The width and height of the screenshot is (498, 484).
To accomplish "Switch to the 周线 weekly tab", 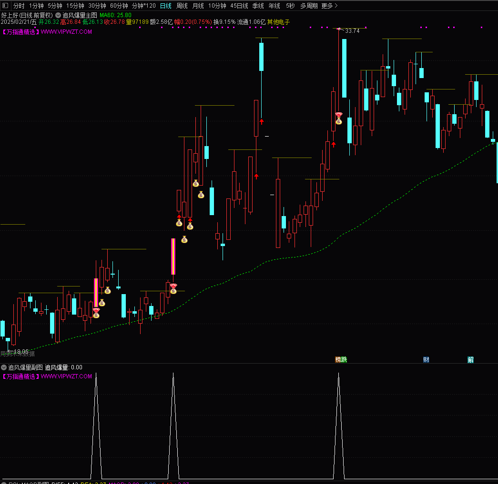I will (182, 6).
